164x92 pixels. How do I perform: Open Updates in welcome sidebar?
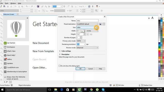(x=16, y=63)
